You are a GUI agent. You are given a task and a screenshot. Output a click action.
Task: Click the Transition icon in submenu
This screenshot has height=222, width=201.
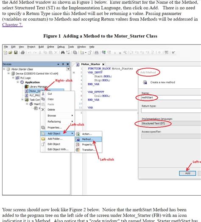point(78,150)
